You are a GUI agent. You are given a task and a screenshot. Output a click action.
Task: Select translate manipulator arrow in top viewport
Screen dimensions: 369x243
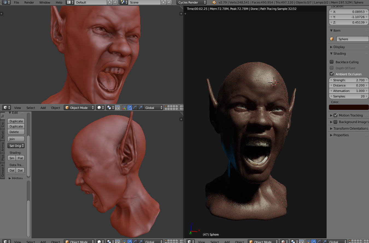(130, 108)
